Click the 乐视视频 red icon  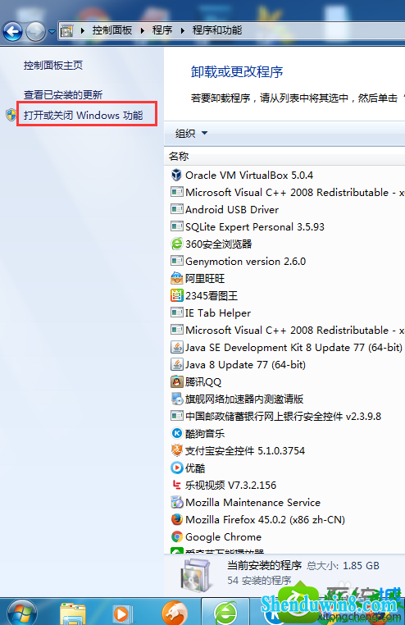pyautogui.click(x=176, y=485)
